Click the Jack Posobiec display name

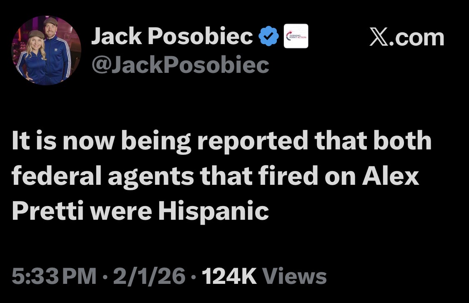tap(172, 38)
